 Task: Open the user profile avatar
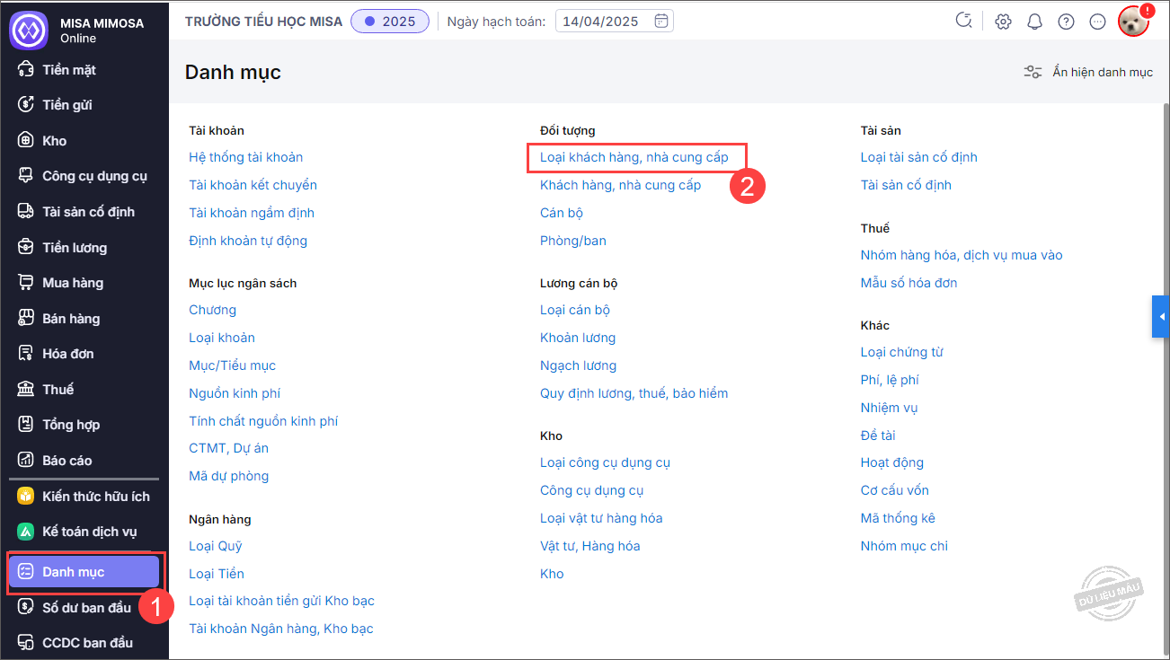tap(1133, 22)
